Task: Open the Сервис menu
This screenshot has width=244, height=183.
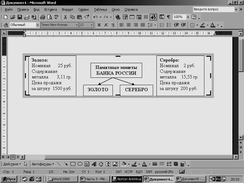Action: [x=84, y=9]
